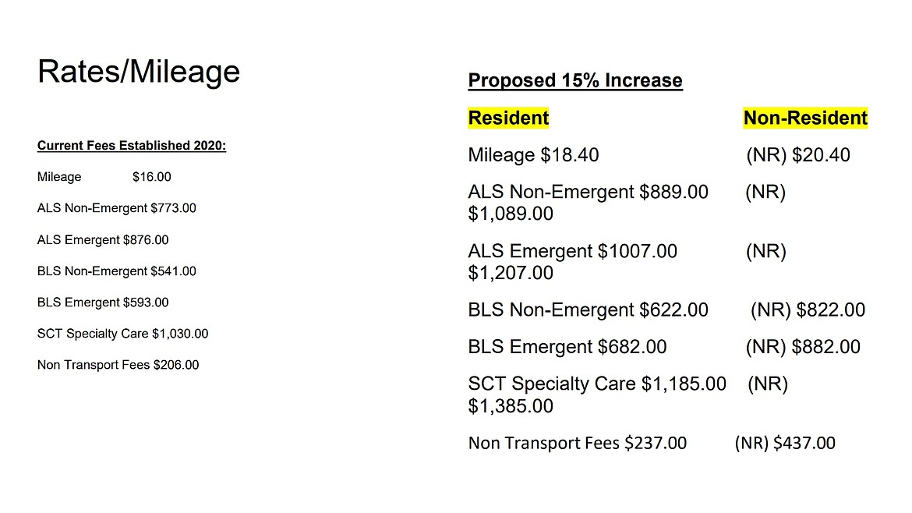Select the ALS Non-Emergent $889.00 text
The image size is (912, 513).
[x=588, y=192]
